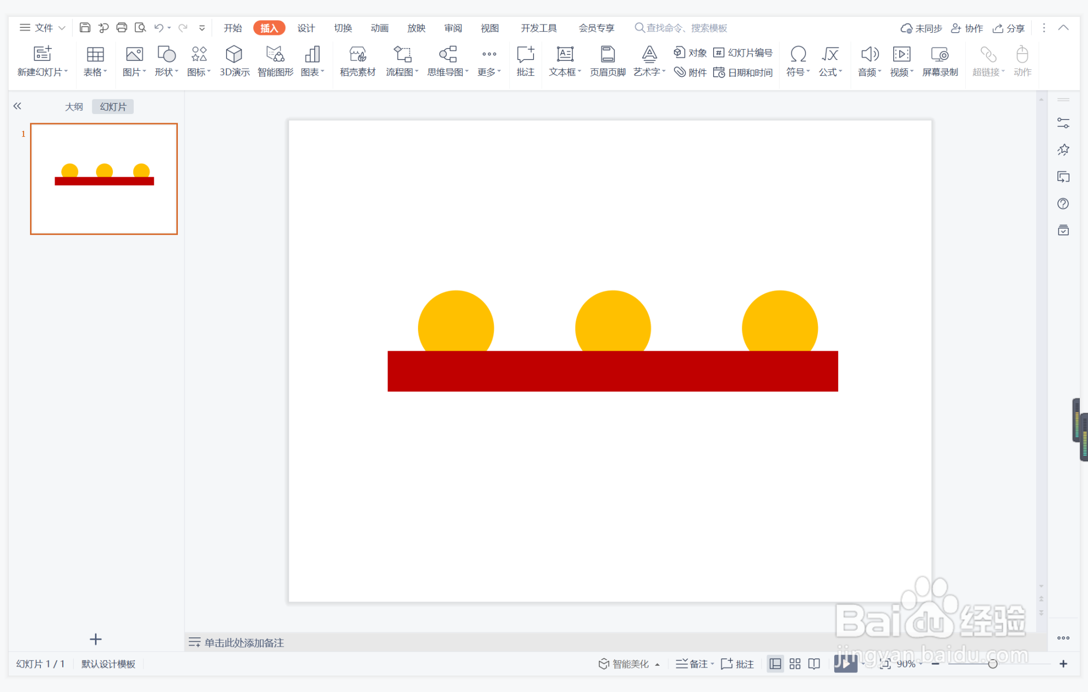
Task: Select slide 1 thumbnail
Action: coord(104,179)
